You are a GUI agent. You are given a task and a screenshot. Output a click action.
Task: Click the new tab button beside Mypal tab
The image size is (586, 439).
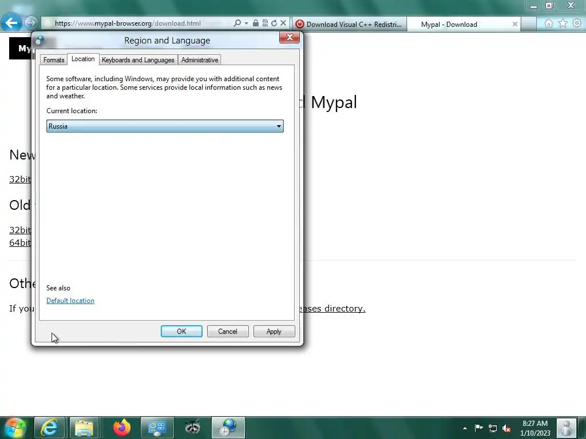[x=528, y=24]
